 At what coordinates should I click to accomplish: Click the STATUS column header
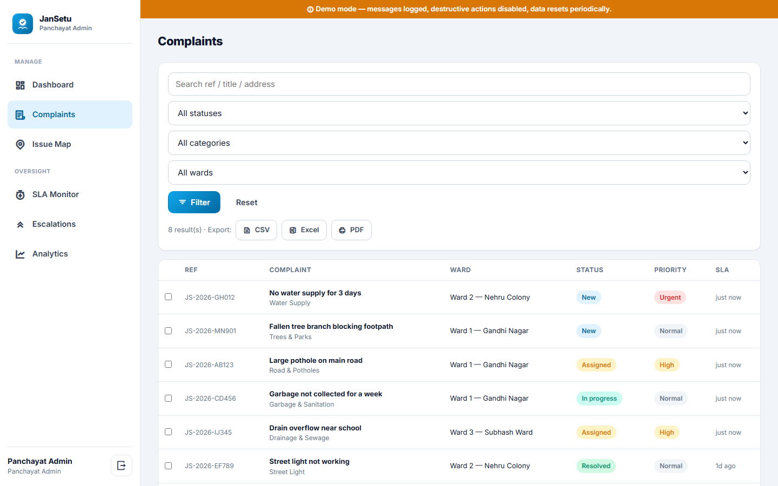pyautogui.click(x=589, y=270)
